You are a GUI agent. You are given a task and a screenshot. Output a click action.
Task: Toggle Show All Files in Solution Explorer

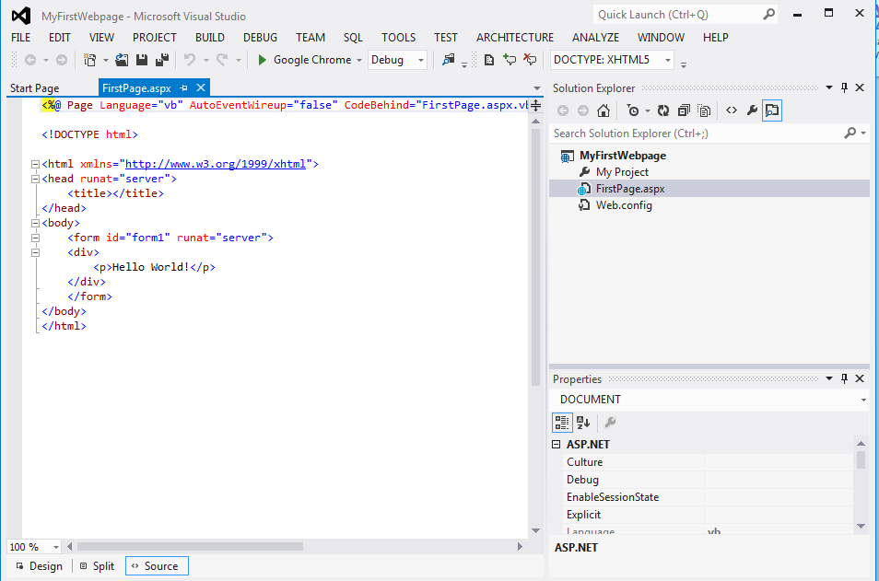coord(704,110)
